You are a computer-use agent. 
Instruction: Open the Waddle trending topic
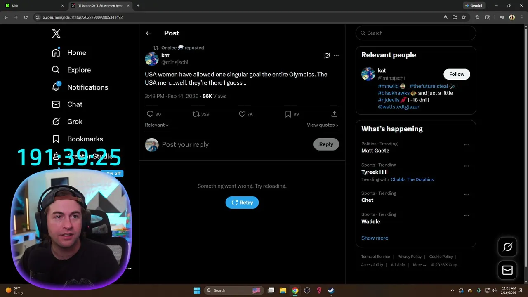[x=370, y=222]
